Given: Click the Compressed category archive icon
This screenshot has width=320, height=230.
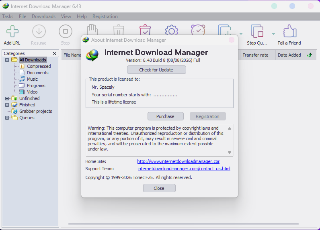Looking at the screenshot, I should click(22, 66).
